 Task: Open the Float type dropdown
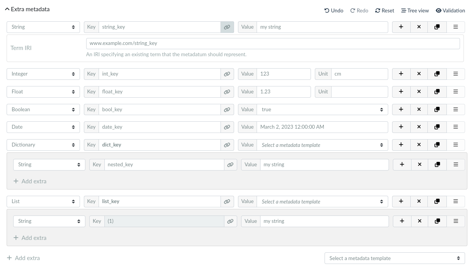point(43,91)
